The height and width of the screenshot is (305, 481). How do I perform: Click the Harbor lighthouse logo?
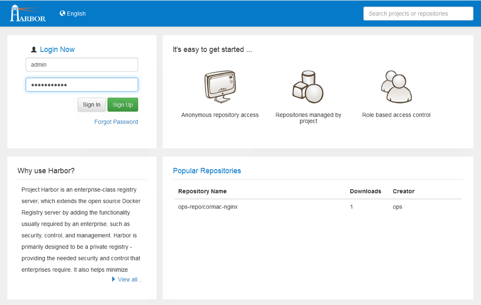click(x=28, y=14)
